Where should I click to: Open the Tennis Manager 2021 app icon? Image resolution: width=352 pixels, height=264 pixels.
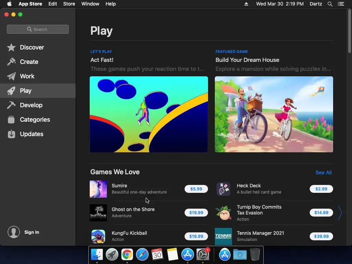(223, 236)
